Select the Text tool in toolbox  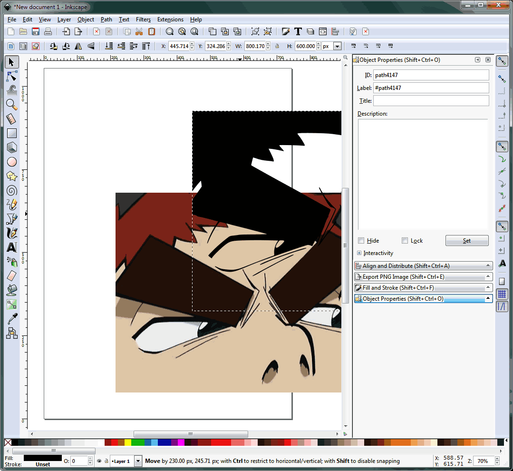(11, 247)
